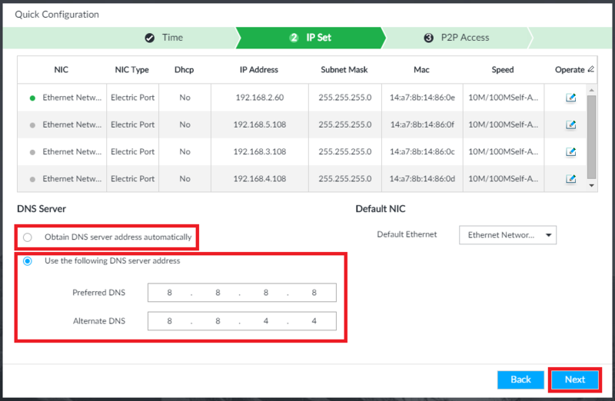Click the Alternate DNS third octet field
615x401 pixels.
[266, 321]
